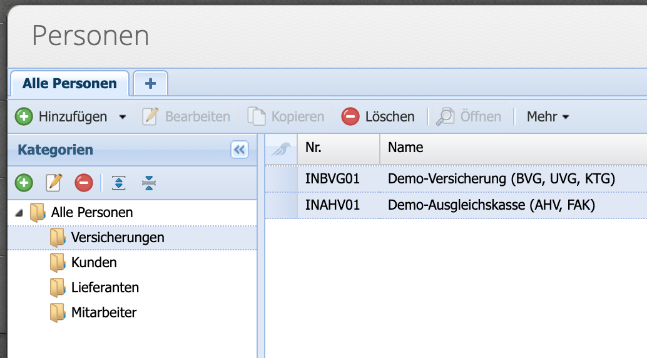Click the green add category icon

click(24, 183)
